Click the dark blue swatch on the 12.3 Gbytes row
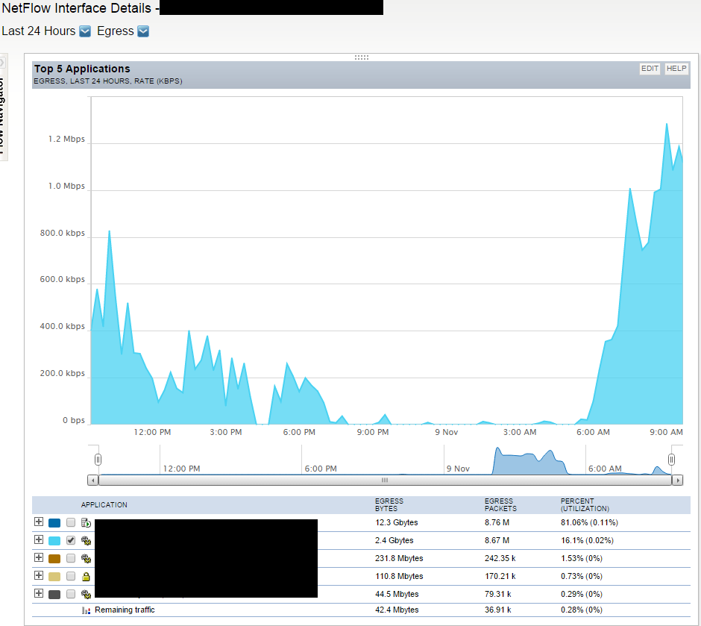The image size is (701, 626). (x=54, y=523)
